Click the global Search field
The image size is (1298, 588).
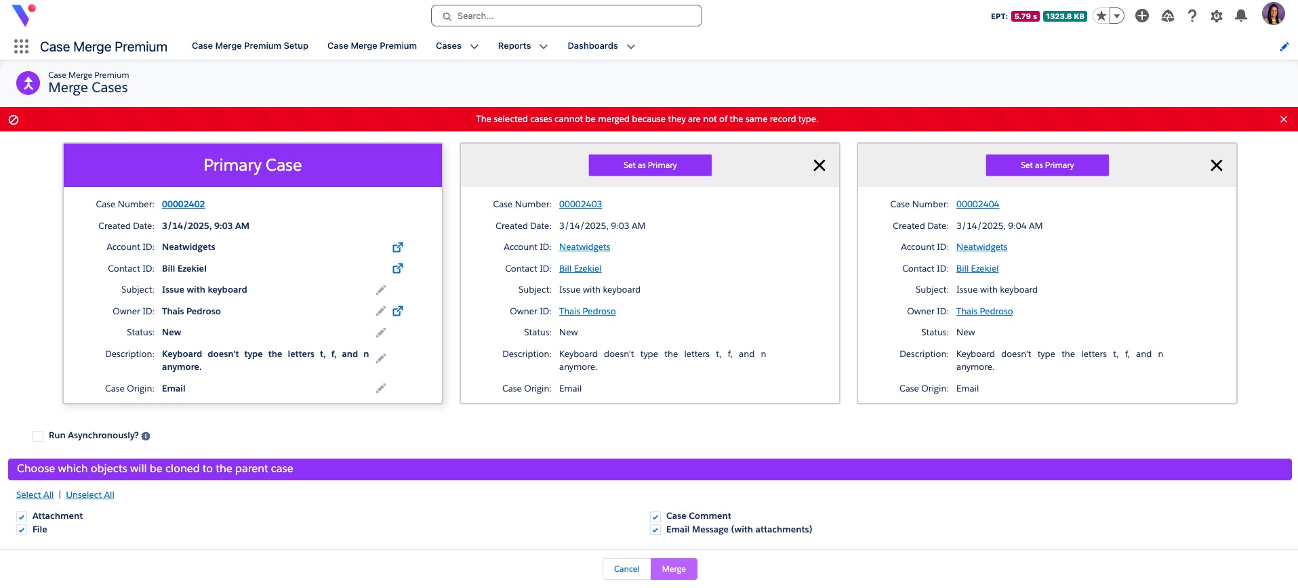point(567,16)
